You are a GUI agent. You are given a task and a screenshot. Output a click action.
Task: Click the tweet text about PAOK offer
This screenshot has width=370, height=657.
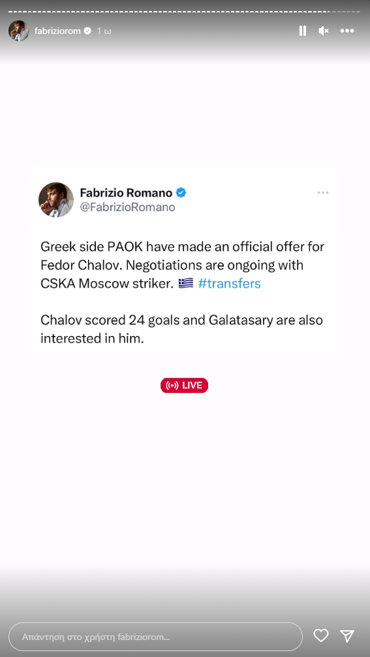pos(182,265)
